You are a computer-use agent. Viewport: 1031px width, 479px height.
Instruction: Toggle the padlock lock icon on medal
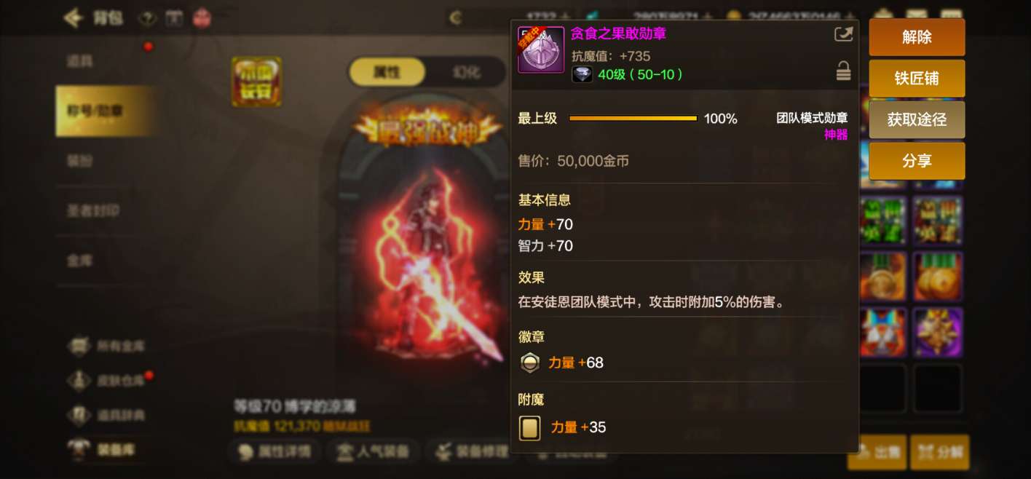pos(843,71)
